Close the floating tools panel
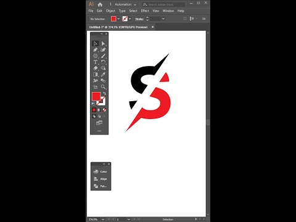The image size is (296, 222). pyautogui.click(x=106, y=34)
